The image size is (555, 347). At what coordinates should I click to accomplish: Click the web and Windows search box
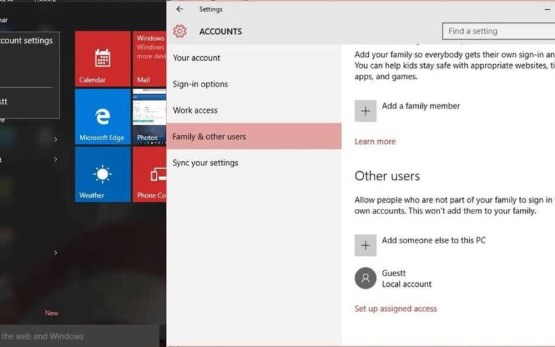click(80, 336)
